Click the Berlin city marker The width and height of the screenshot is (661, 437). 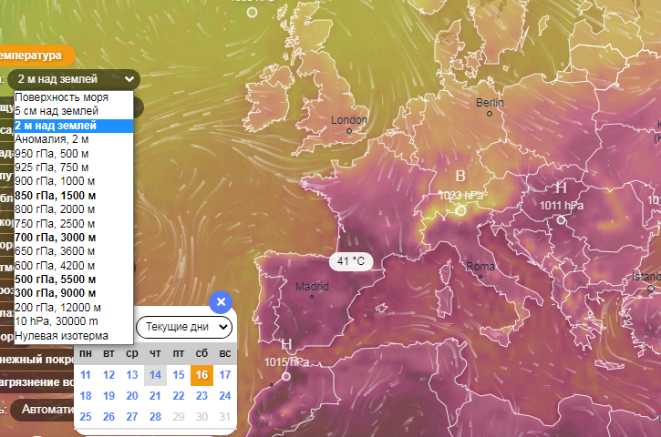[490, 114]
